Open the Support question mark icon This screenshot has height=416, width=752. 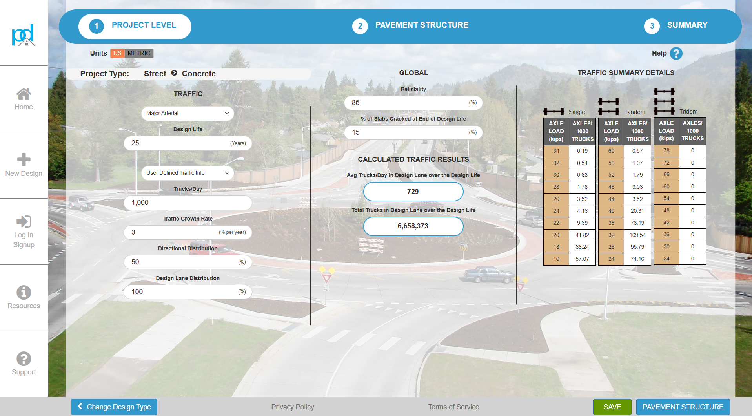tap(24, 359)
